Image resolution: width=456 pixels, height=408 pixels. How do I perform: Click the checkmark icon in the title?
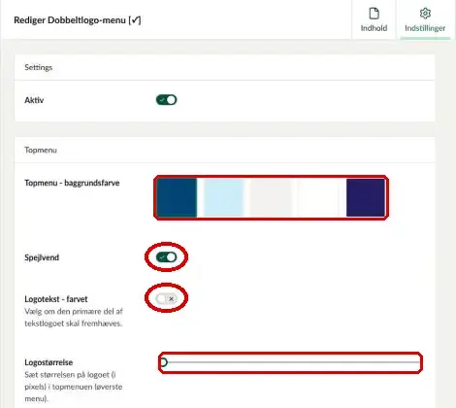135,20
